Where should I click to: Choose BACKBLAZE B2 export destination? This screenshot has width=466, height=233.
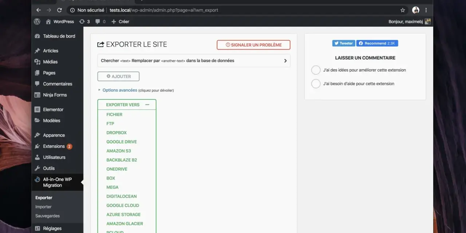[x=122, y=160]
